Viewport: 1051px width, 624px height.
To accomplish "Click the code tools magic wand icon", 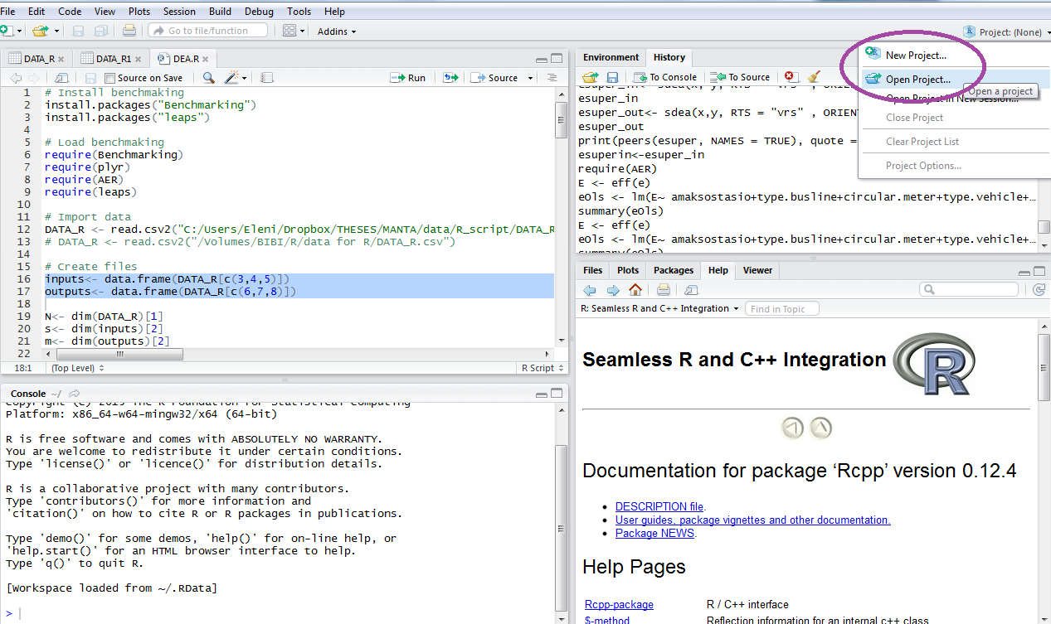I will point(231,78).
